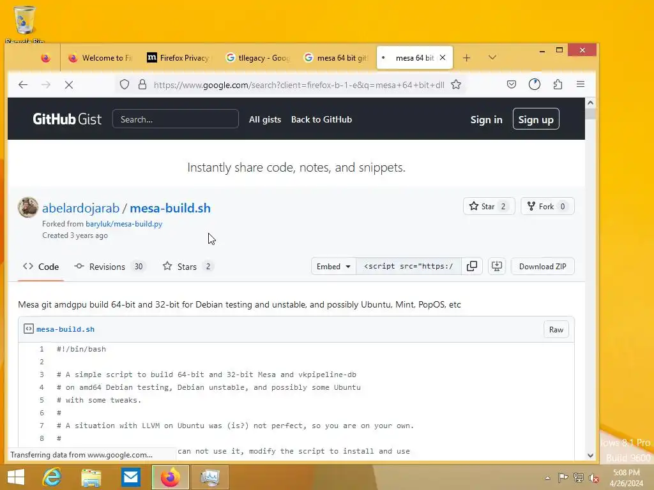
Task: Click the browser URL address bar
Action: pyautogui.click(x=299, y=85)
